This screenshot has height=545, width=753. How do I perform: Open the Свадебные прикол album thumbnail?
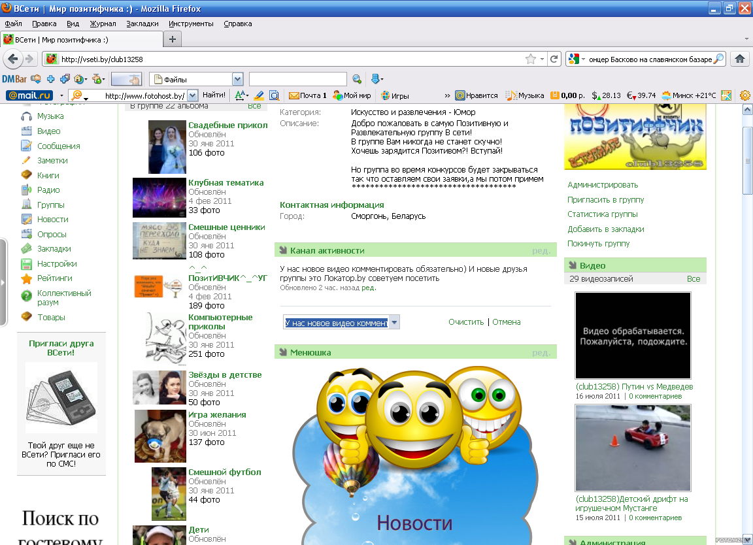(167, 147)
